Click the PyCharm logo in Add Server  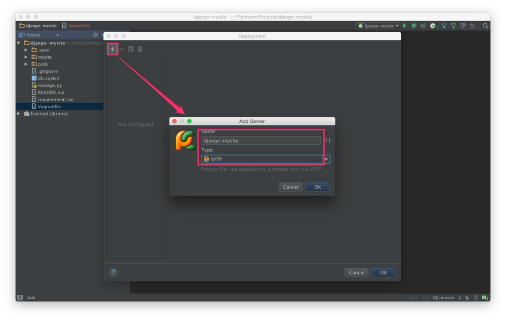click(x=186, y=141)
